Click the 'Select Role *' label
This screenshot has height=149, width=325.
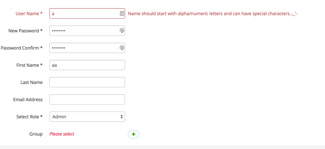tap(29, 117)
